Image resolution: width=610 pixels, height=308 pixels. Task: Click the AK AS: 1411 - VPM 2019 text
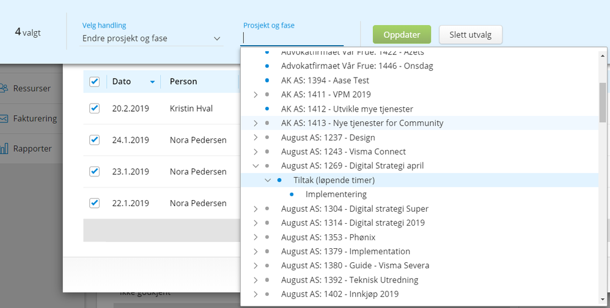(x=326, y=95)
